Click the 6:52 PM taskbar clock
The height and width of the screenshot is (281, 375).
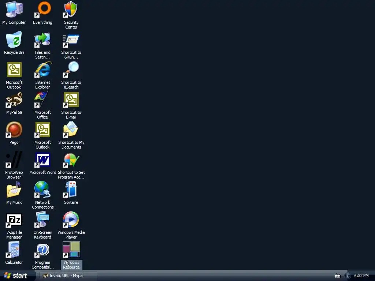click(361, 276)
